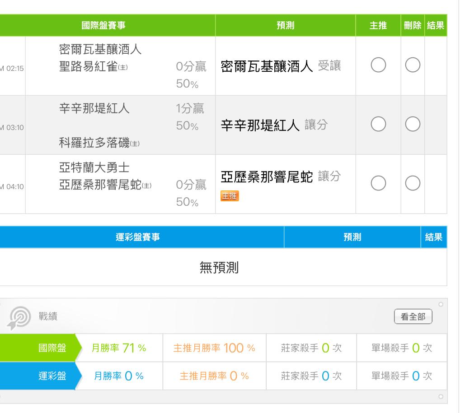Viewport: 465px width, 413px height.
Task: Select 刪除 radio for 辛辛那堤紅人 prediction
Action: pyautogui.click(x=413, y=124)
